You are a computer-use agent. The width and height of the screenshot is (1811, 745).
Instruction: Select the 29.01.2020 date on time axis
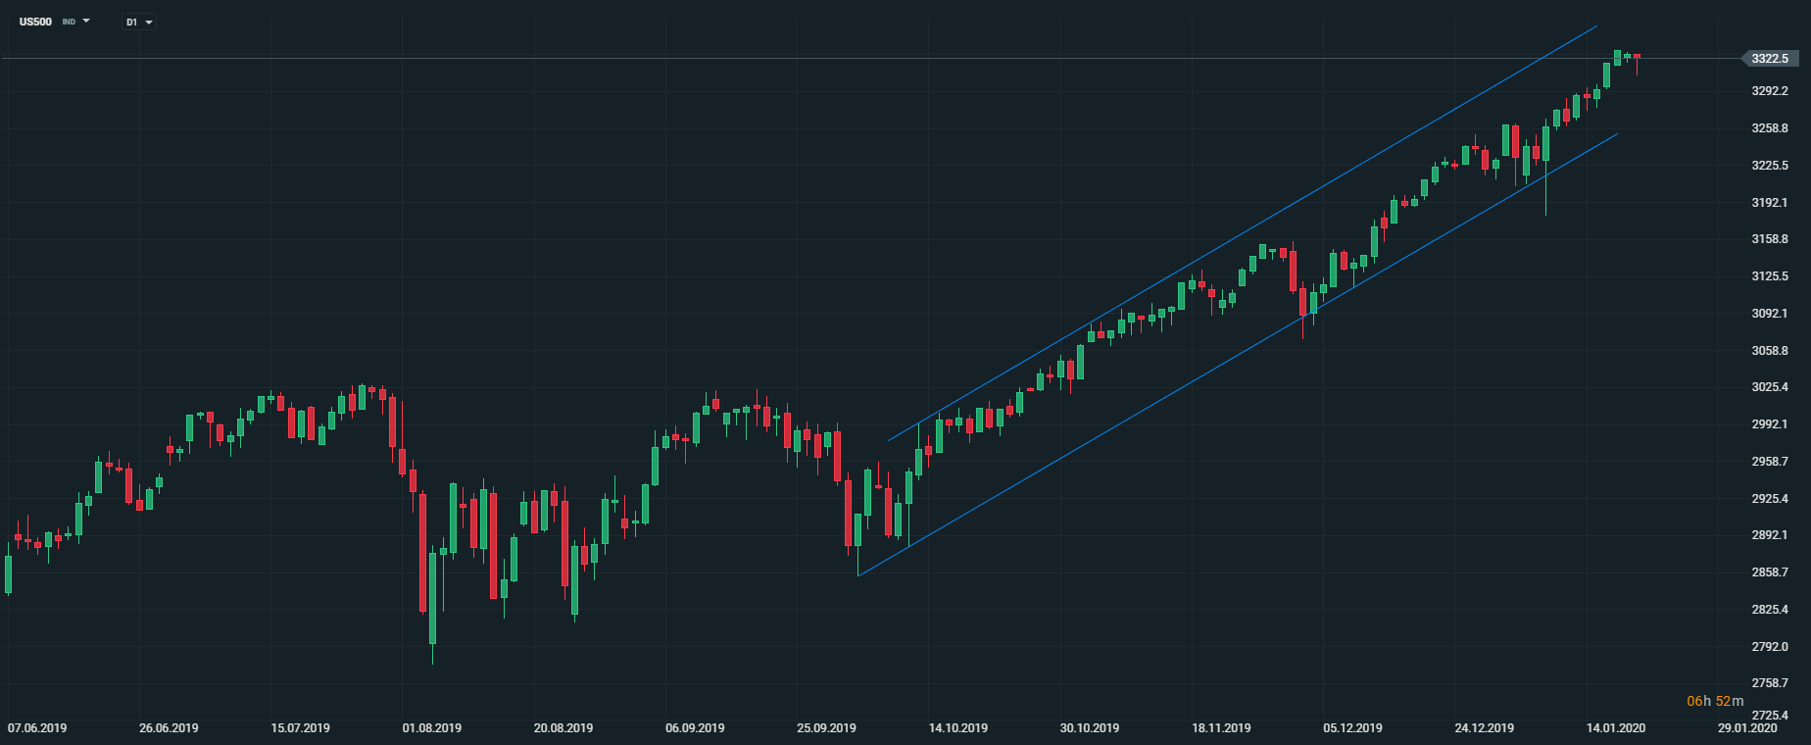pos(1747,728)
